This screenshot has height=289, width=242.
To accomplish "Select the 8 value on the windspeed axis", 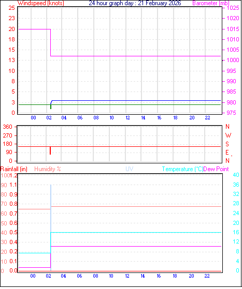I will pos(13,81).
